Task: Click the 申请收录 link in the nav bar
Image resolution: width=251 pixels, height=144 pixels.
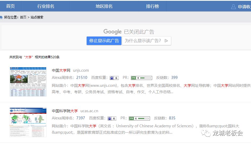Action: coord(244,7)
